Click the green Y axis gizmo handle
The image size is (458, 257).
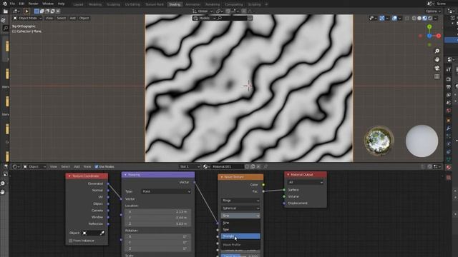click(x=429, y=27)
